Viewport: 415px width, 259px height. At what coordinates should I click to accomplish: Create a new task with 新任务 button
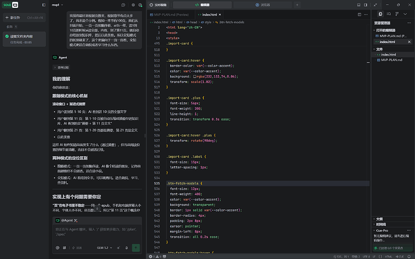pos(24,17)
